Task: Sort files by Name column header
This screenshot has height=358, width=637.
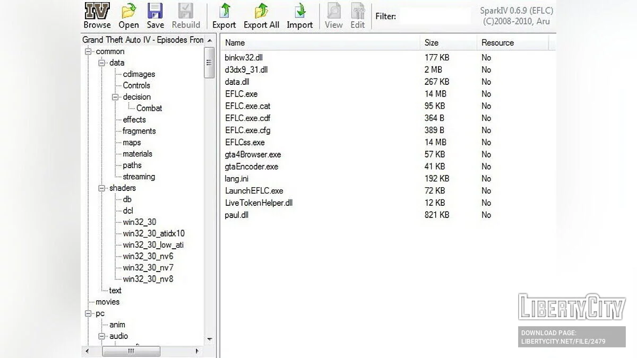Action: [x=321, y=43]
